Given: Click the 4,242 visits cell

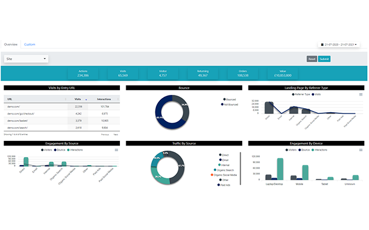Looking at the screenshot, I should [78, 114].
